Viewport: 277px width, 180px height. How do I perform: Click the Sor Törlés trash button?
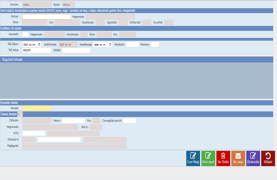click(x=223, y=158)
